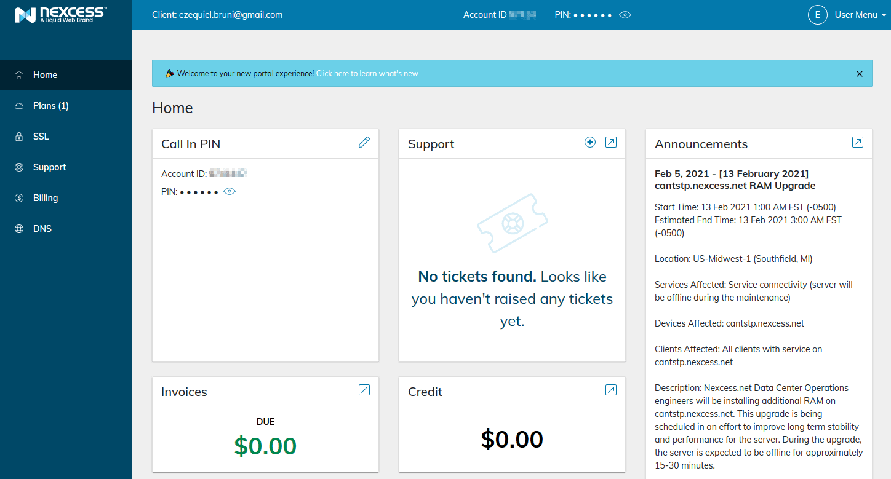Image resolution: width=891 pixels, height=479 pixels.
Task: Navigate to Billing in sidebar
Action: tap(46, 198)
